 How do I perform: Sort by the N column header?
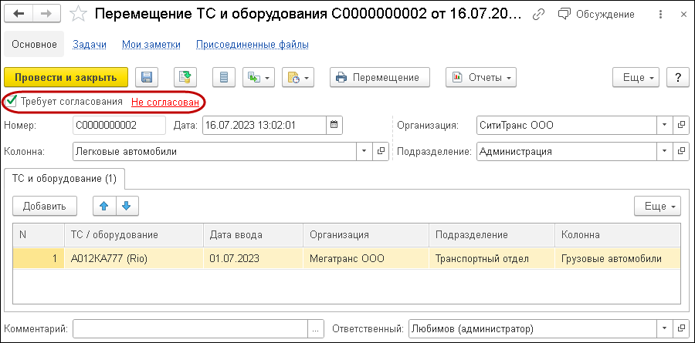point(39,235)
